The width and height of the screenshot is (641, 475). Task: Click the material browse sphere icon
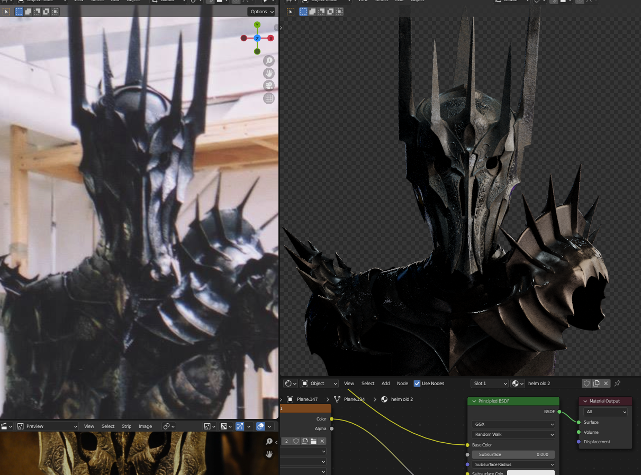tap(518, 383)
